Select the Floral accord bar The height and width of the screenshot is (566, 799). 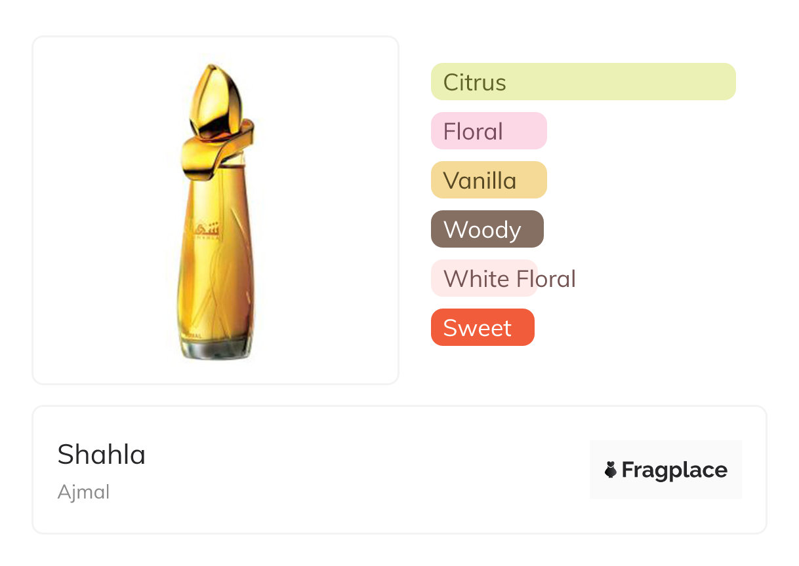[x=488, y=131]
